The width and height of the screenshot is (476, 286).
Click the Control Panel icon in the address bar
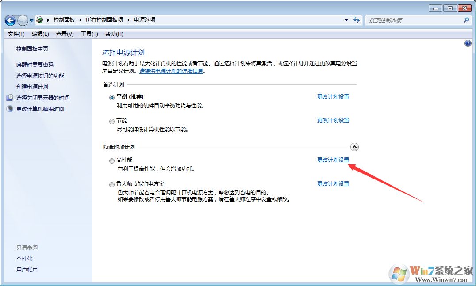39,19
